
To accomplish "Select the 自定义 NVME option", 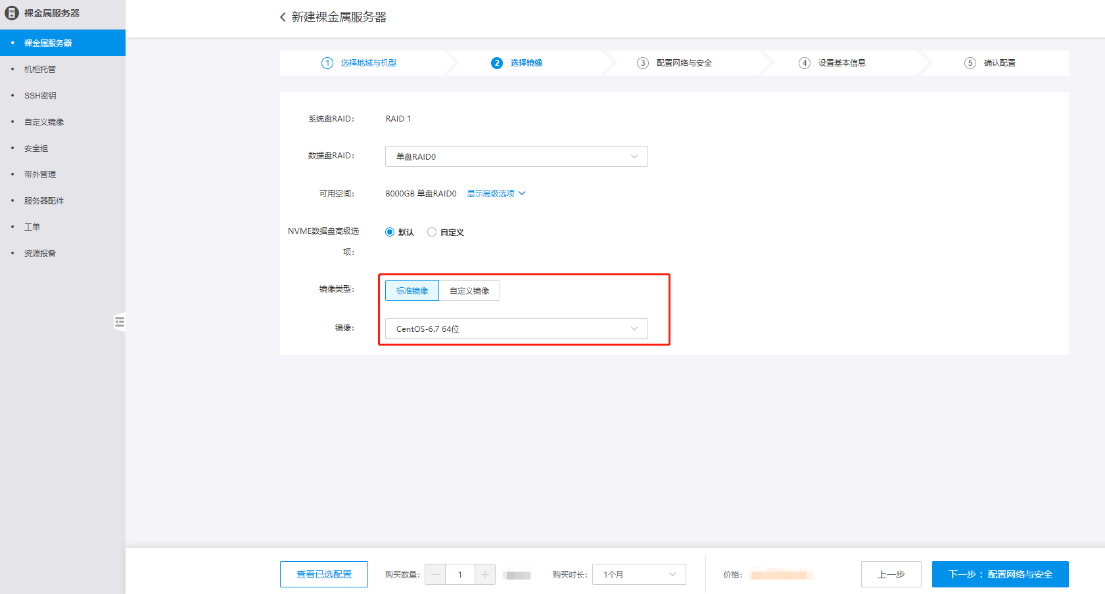I will click(x=432, y=232).
